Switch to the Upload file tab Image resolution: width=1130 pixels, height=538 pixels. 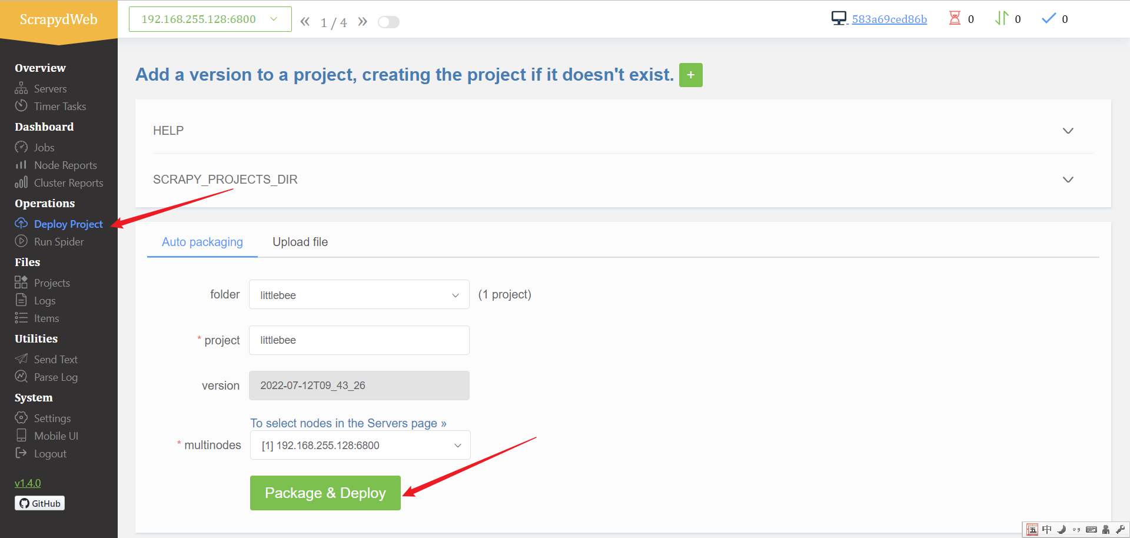(300, 242)
